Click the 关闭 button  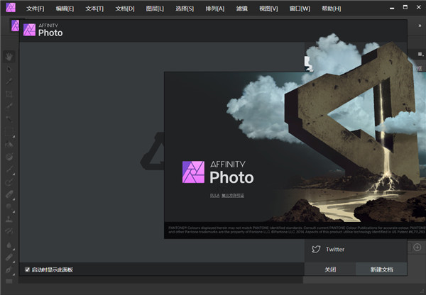click(330, 269)
